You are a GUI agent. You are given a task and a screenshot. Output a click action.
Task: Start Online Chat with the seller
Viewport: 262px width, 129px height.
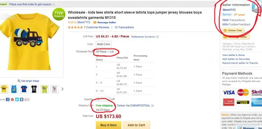click(x=233, y=31)
